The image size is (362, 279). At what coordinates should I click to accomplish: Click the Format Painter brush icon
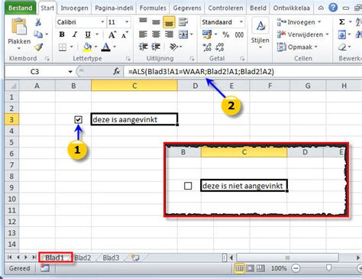coord(39,47)
